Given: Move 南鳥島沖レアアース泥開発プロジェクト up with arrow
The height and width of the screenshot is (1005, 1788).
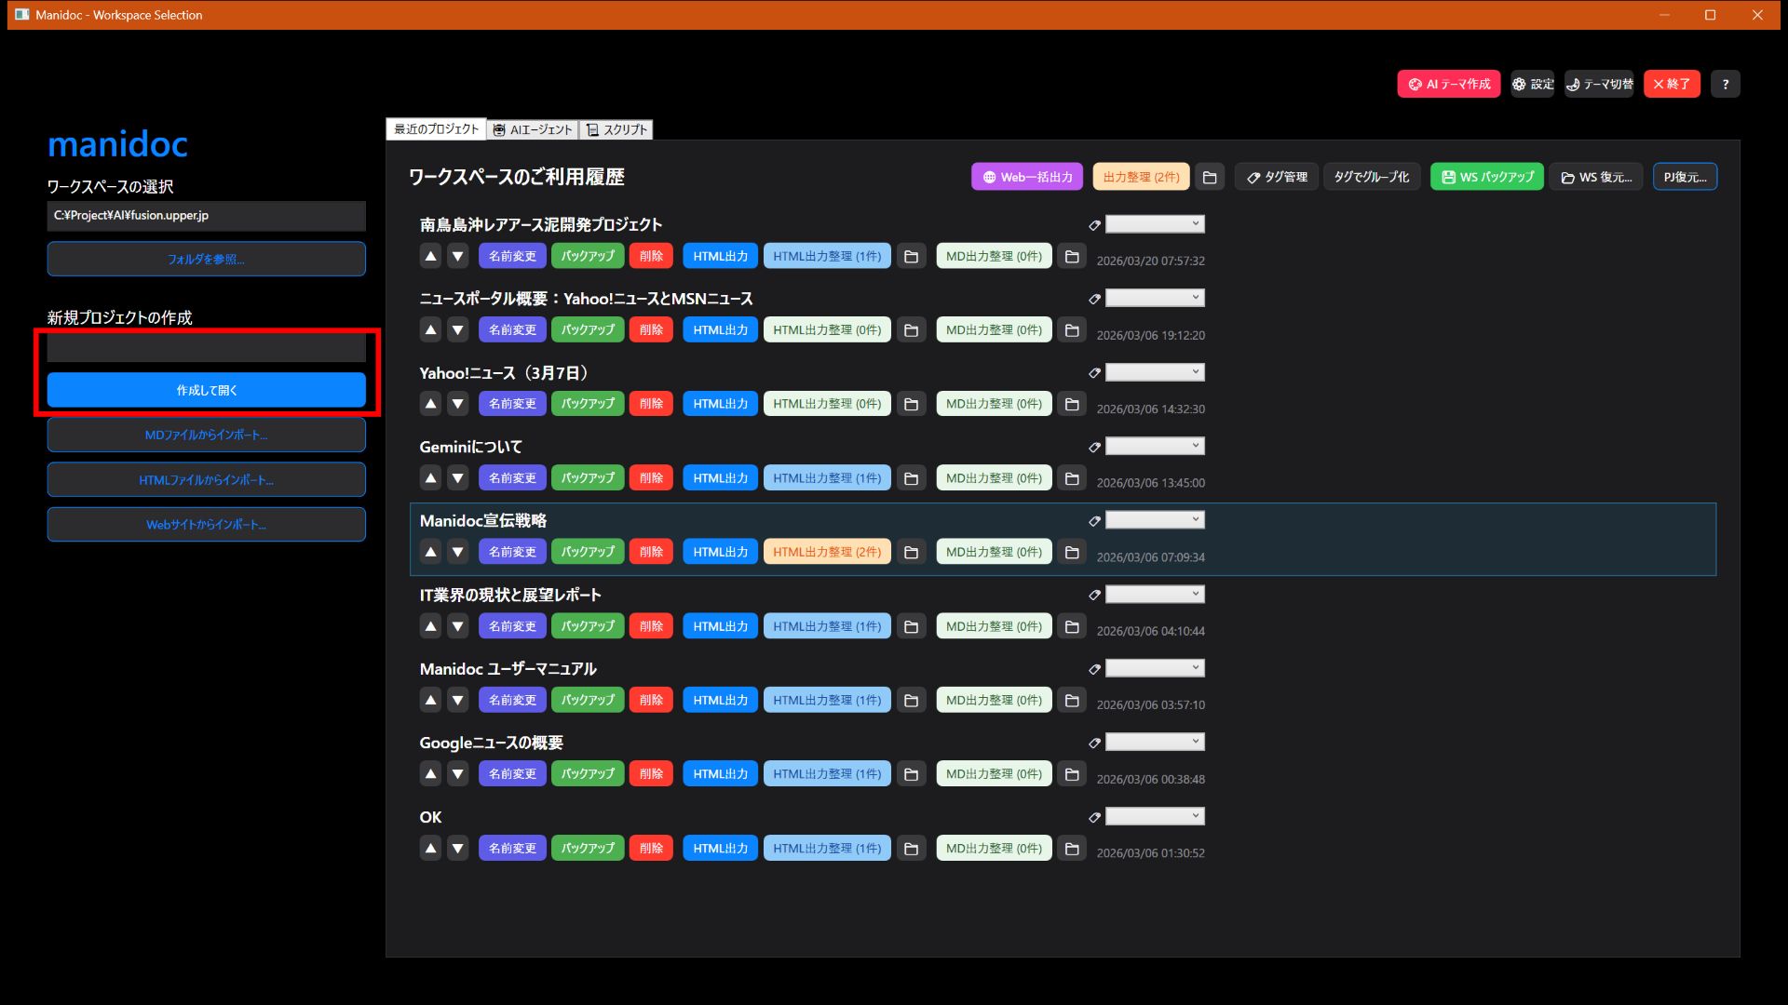Looking at the screenshot, I should click(430, 255).
